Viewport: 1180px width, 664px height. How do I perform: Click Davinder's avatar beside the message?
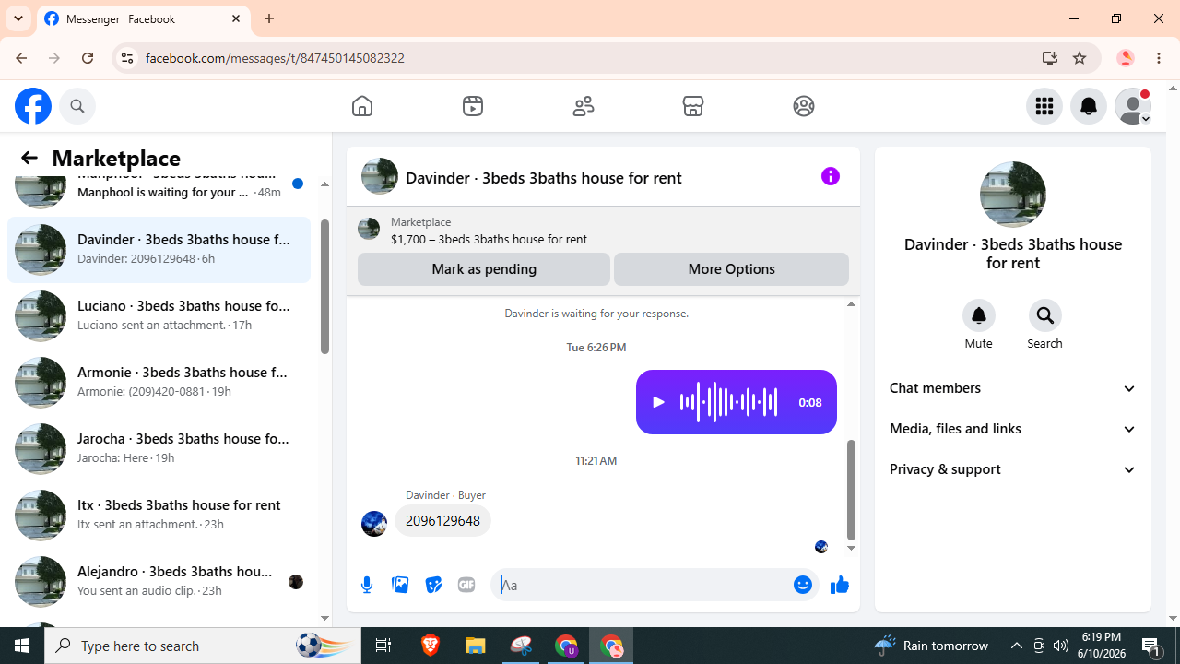(x=374, y=524)
